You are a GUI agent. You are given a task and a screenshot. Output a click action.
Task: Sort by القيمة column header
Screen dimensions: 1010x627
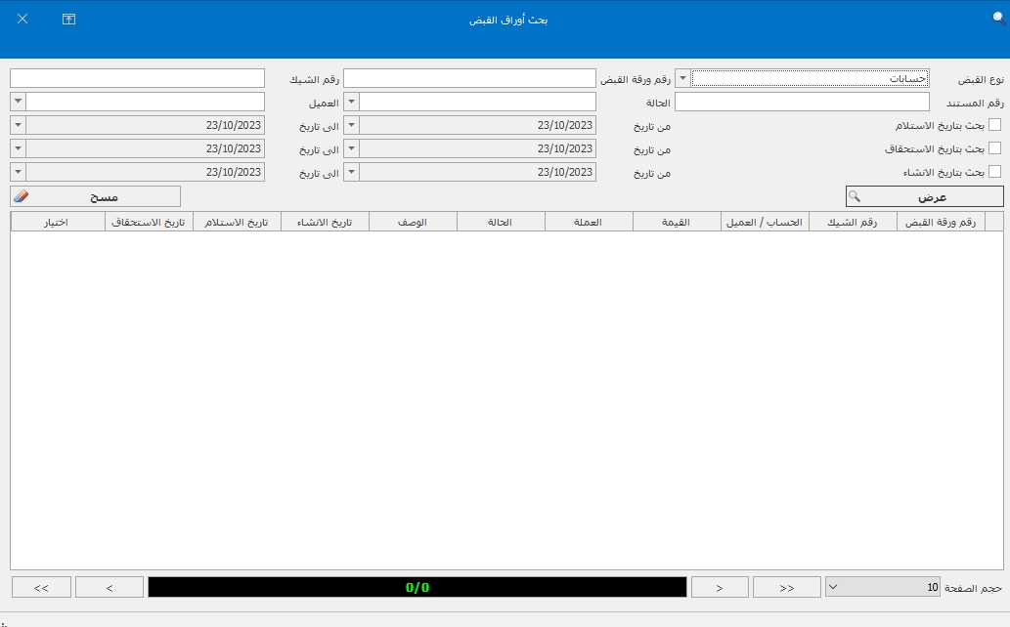pyautogui.click(x=677, y=223)
